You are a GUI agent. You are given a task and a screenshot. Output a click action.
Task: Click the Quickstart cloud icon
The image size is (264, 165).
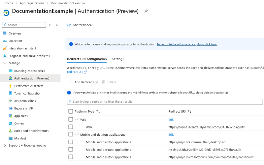click(5, 41)
